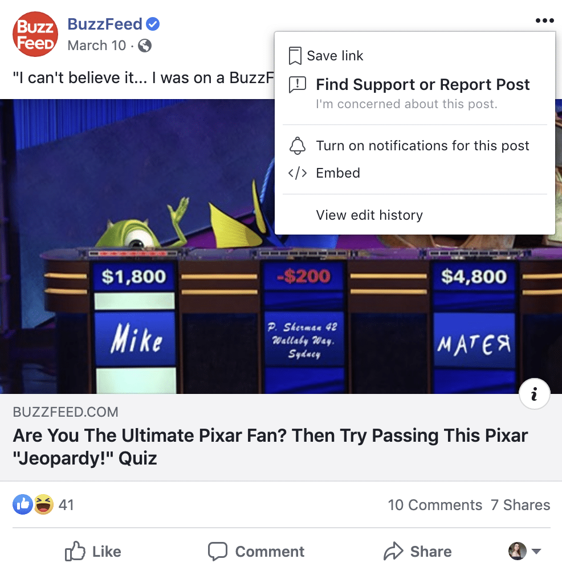
Task: Click the blue thumbs-up reaction icon
Action: [23, 504]
